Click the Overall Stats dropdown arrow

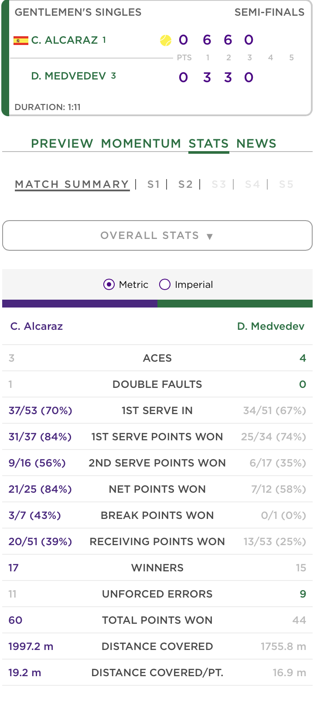click(210, 236)
